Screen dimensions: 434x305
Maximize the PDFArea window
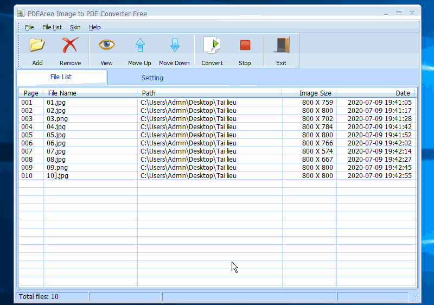click(399, 13)
